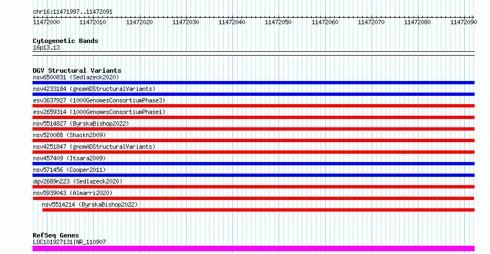
Task: Click the Cytogenetic Bands track title
Action: [x=66, y=41]
